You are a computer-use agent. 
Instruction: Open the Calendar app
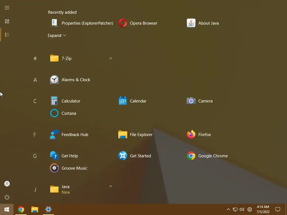click(133, 101)
